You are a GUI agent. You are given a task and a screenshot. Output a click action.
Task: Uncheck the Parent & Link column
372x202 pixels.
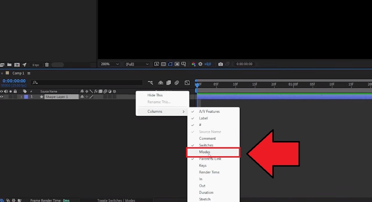pyautogui.click(x=213, y=159)
